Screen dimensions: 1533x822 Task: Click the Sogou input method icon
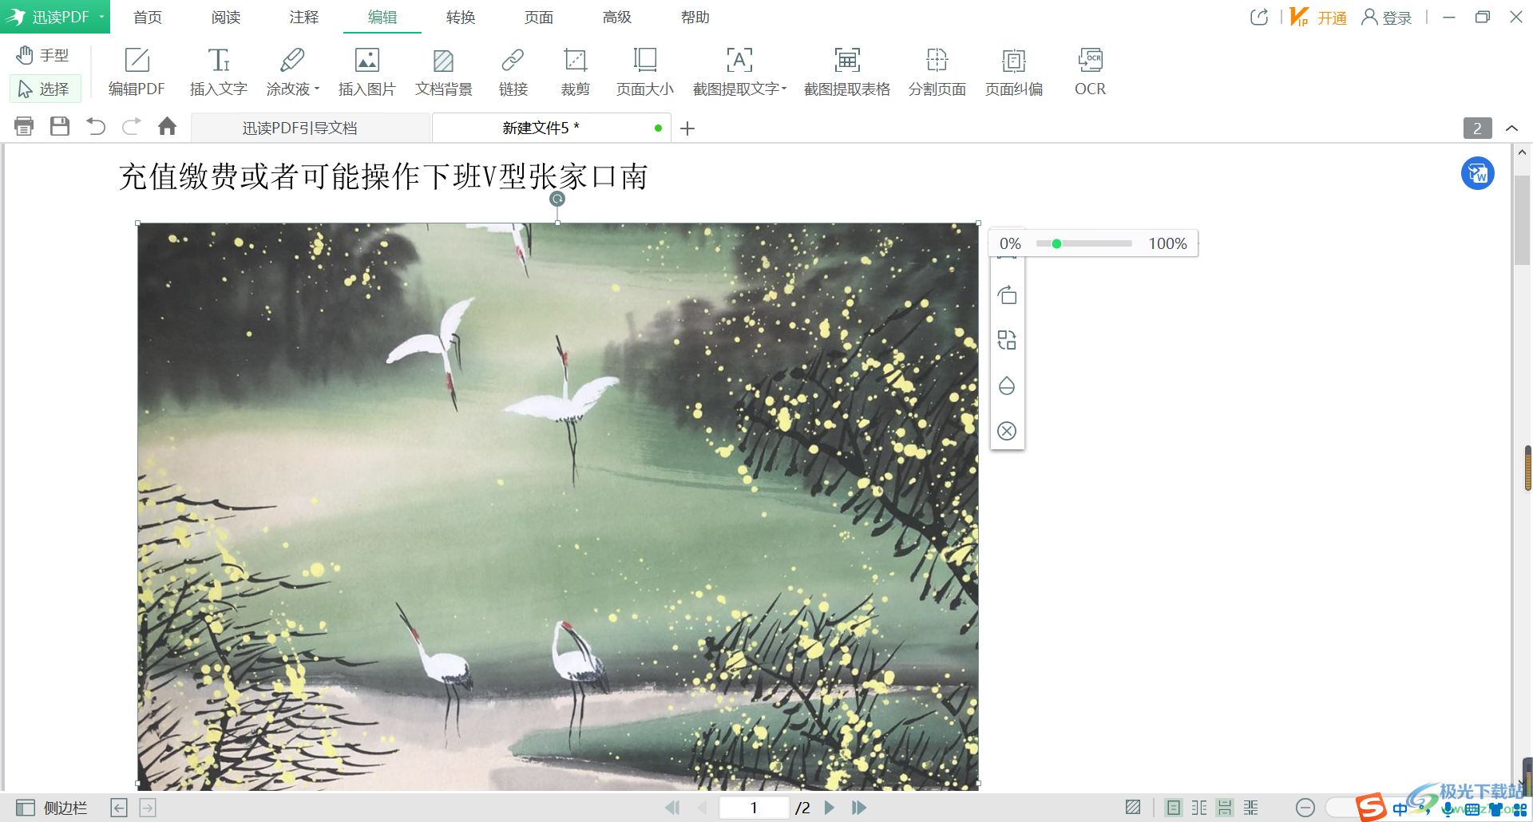click(1371, 808)
